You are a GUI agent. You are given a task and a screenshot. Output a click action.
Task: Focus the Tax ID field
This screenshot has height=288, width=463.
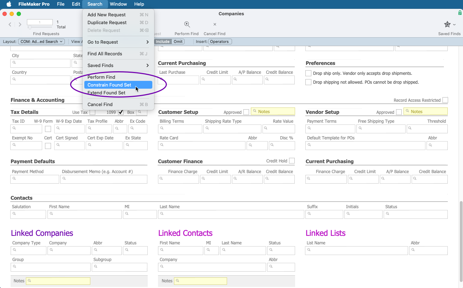click(x=27, y=129)
